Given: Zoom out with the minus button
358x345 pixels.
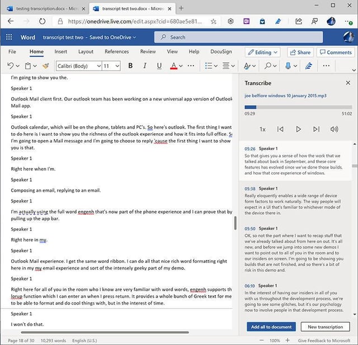Looking at the screenshot, I should pyautogui.click(x=262, y=340).
